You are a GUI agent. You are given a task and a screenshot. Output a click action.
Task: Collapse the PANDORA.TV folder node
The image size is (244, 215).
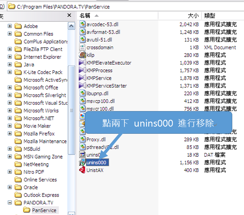(10, 203)
